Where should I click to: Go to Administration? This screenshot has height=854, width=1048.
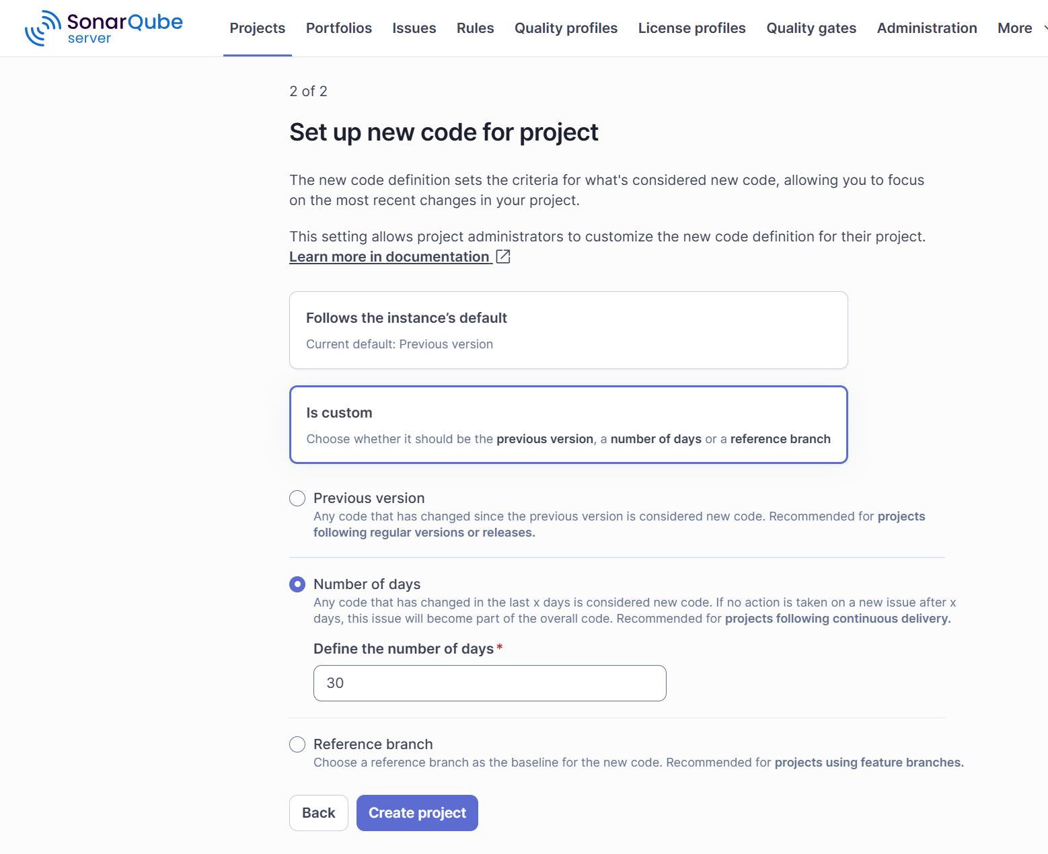point(927,28)
